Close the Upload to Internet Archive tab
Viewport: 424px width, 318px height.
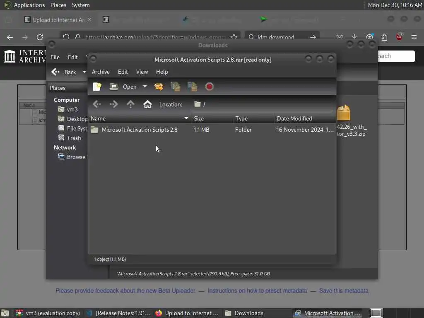pos(89,20)
